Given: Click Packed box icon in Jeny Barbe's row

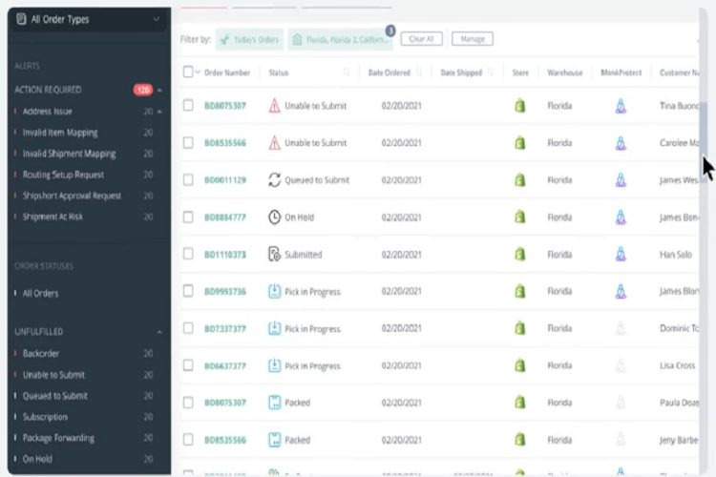Looking at the screenshot, I should pos(274,440).
